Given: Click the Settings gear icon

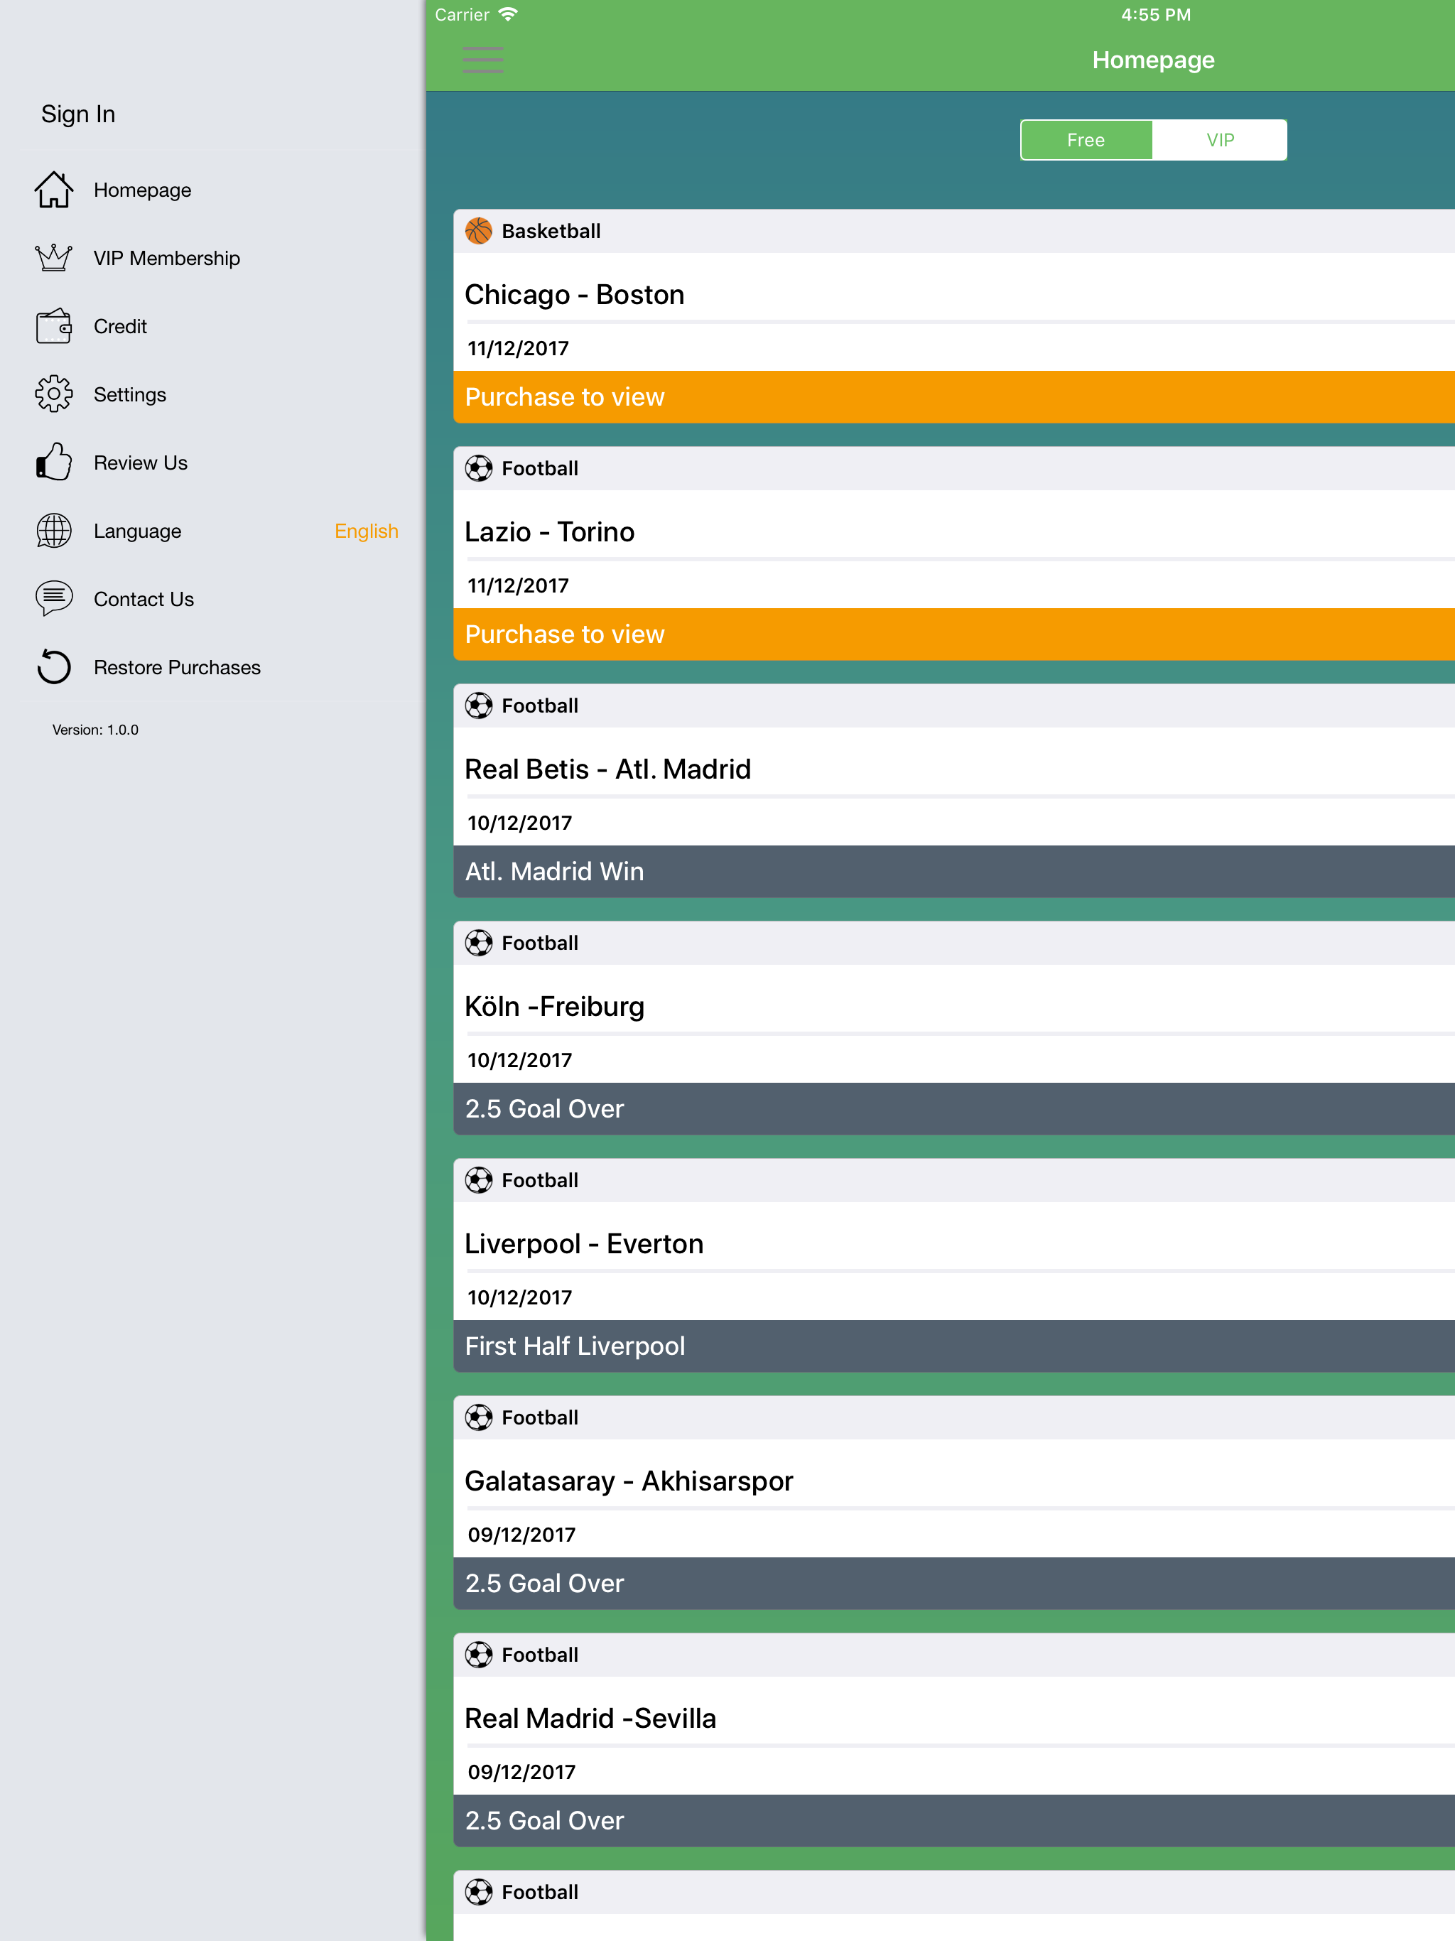Looking at the screenshot, I should (x=53, y=394).
